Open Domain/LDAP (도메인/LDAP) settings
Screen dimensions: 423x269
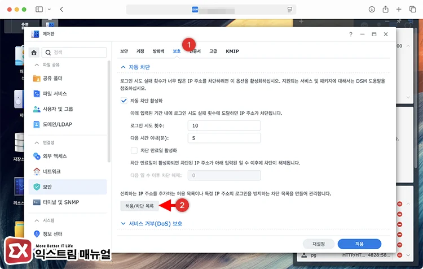tap(55, 124)
